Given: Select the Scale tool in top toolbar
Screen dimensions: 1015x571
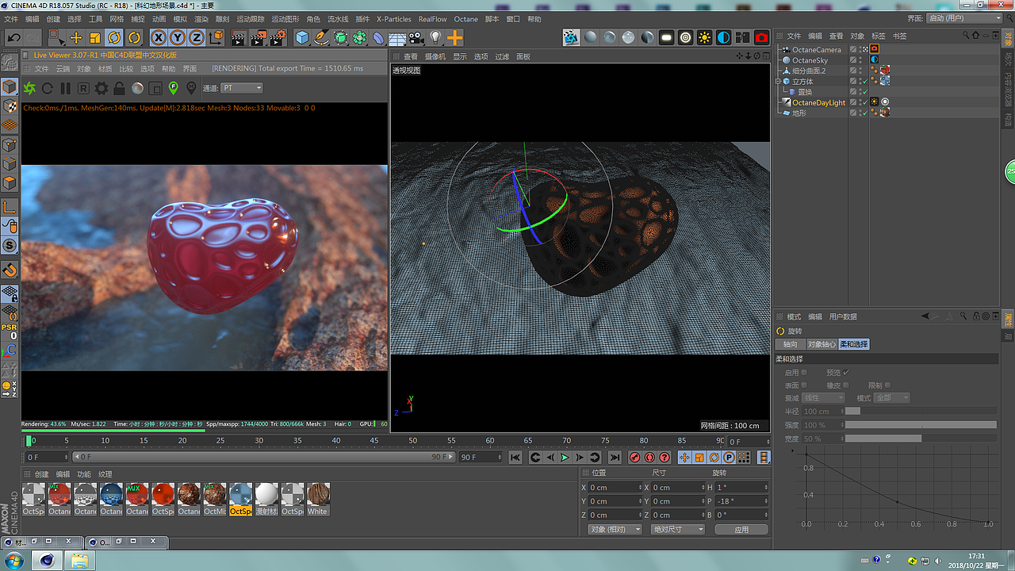Looking at the screenshot, I should [95, 37].
